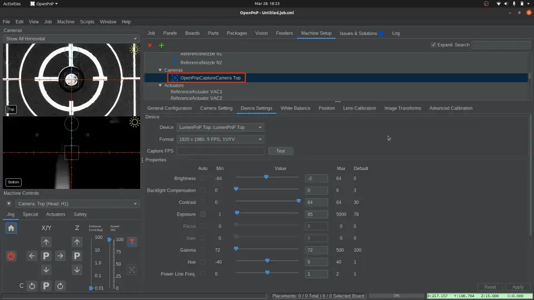Click the rotate C clockwise icon
Screen dimensions: 534x300
click(60, 286)
